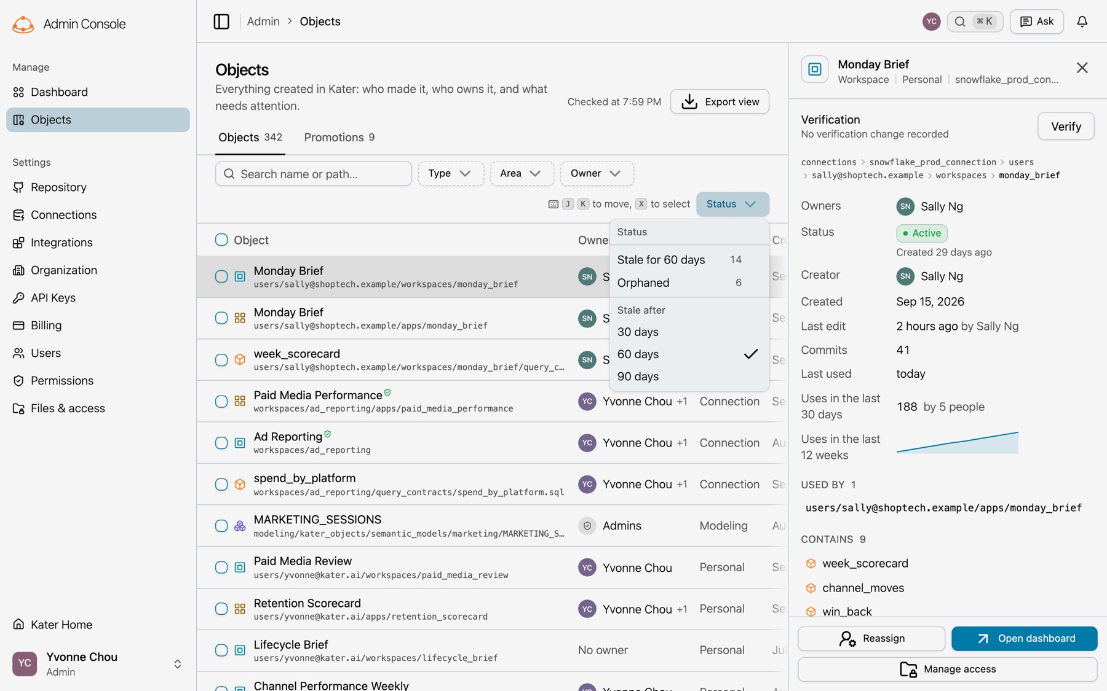Click the Verify button
Screen dimensions: 1107x691
[x=1066, y=127]
